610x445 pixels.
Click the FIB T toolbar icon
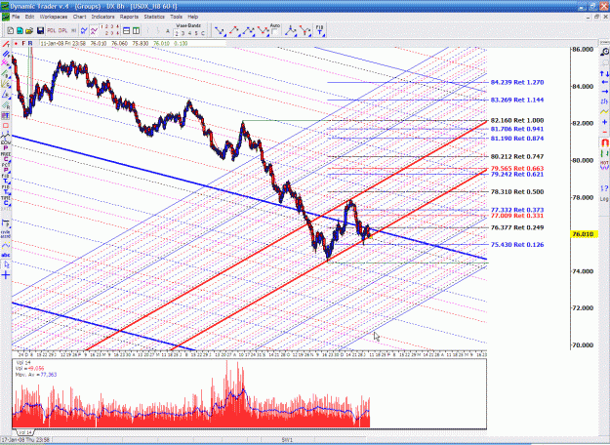point(319,30)
